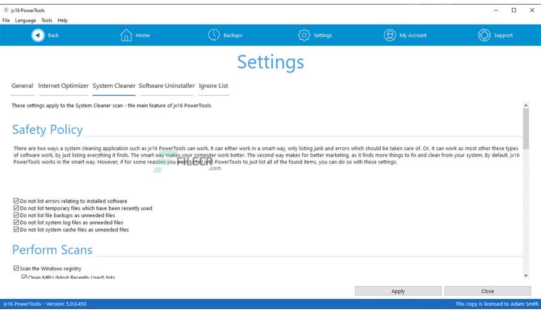541x313 pixels.
Task: Click the Backups label in the toolbar
Action: (x=233, y=35)
